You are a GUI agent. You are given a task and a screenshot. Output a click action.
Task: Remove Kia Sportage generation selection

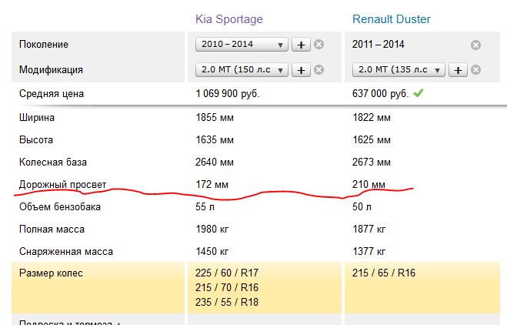pos(319,45)
